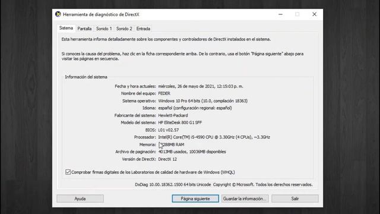Click the Procesador label
Screen dimensions: 380x214
[145, 137]
